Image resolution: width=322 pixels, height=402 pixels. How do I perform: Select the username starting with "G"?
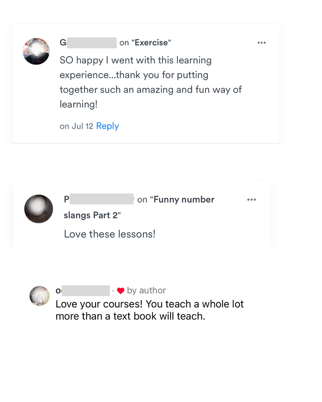(88, 43)
